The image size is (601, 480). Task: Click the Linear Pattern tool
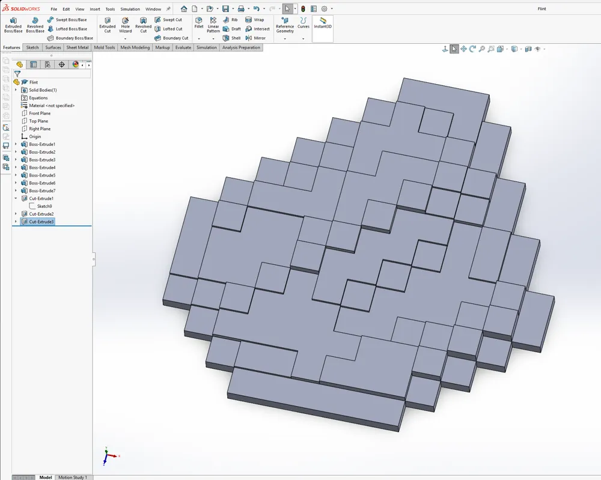click(213, 25)
